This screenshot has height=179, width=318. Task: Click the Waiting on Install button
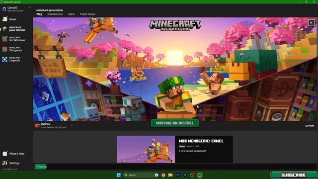pos(175,123)
